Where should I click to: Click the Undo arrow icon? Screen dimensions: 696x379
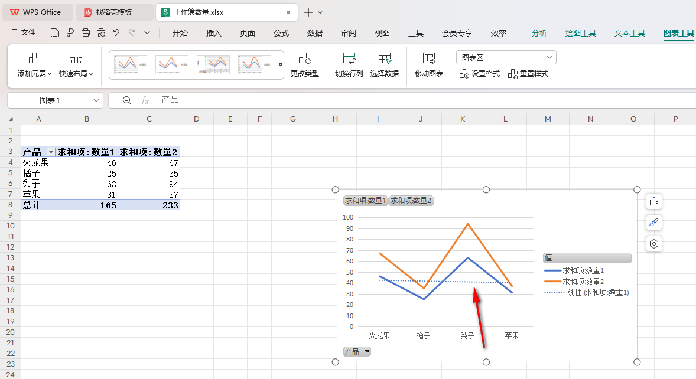coord(116,33)
